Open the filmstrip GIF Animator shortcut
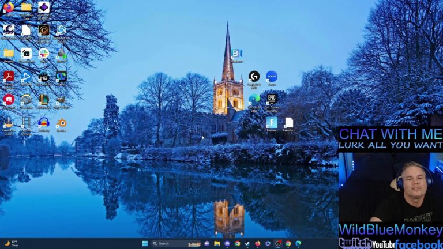 [26, 125]
